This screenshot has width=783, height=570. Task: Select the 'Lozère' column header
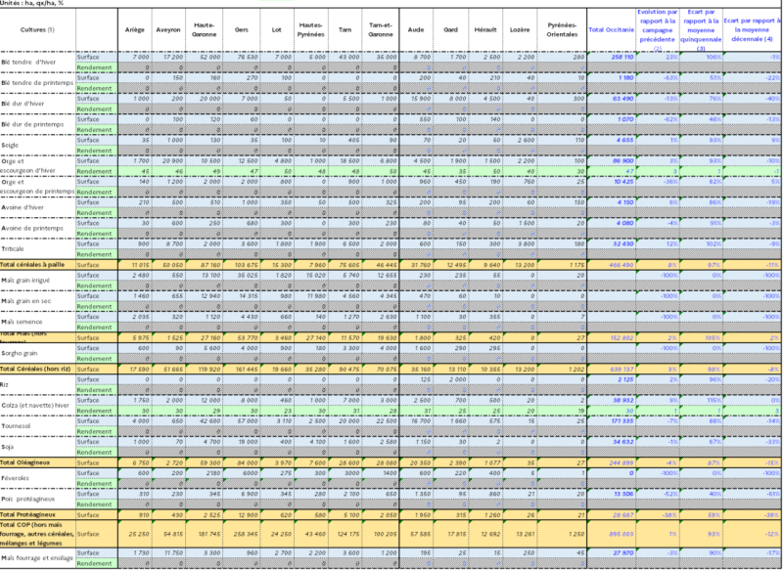click(520, 30)
